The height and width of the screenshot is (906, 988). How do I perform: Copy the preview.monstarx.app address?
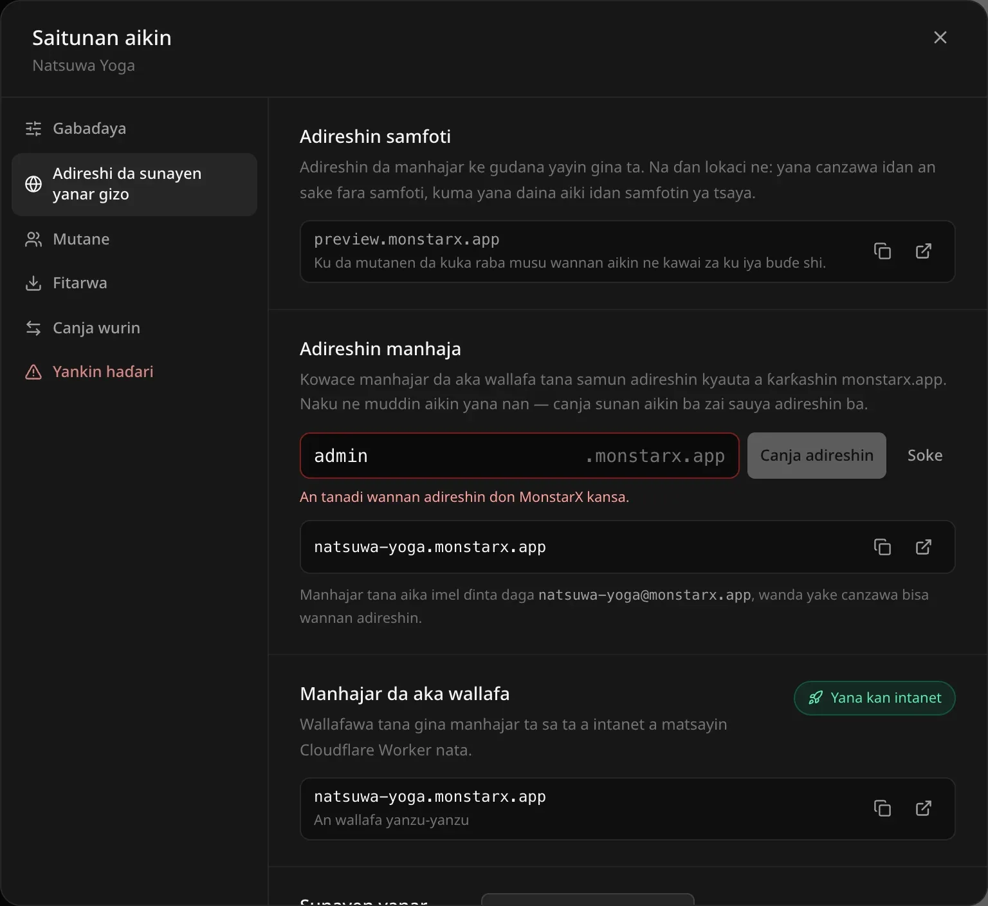point(883,251)
